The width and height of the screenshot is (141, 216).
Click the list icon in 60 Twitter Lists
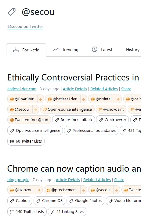(x=12, y=141)
